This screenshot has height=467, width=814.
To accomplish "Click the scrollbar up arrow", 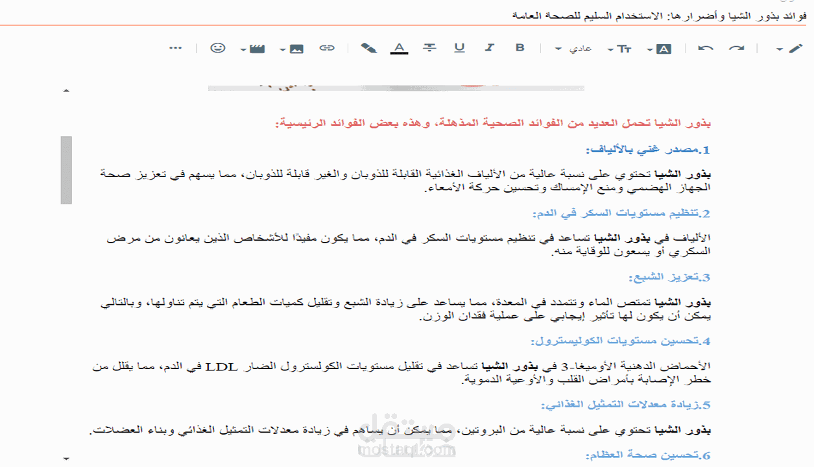I will pyautogui.click(x=66, y=91).
